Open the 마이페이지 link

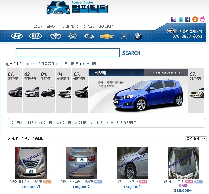coord(106,26)
